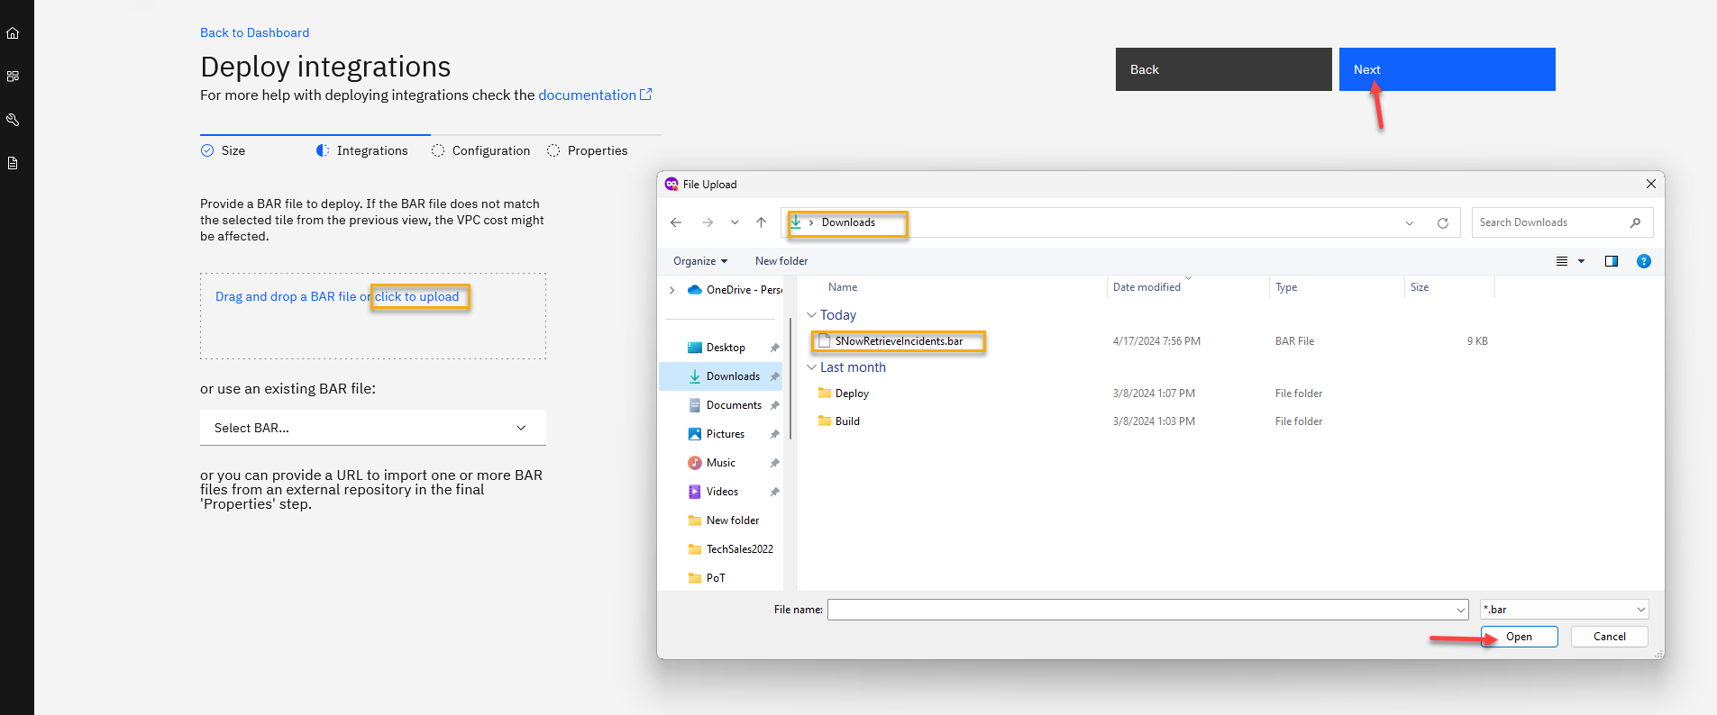This screenshot has width=1717, height=715.
Task: Go up one folder level using up arrow
Action: pos(761,222)
